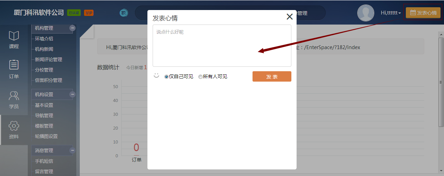This screenshot has width=444, height=176.
Task: Select the 资料 gear sidebar icon
Action: (x=14, y=130)
